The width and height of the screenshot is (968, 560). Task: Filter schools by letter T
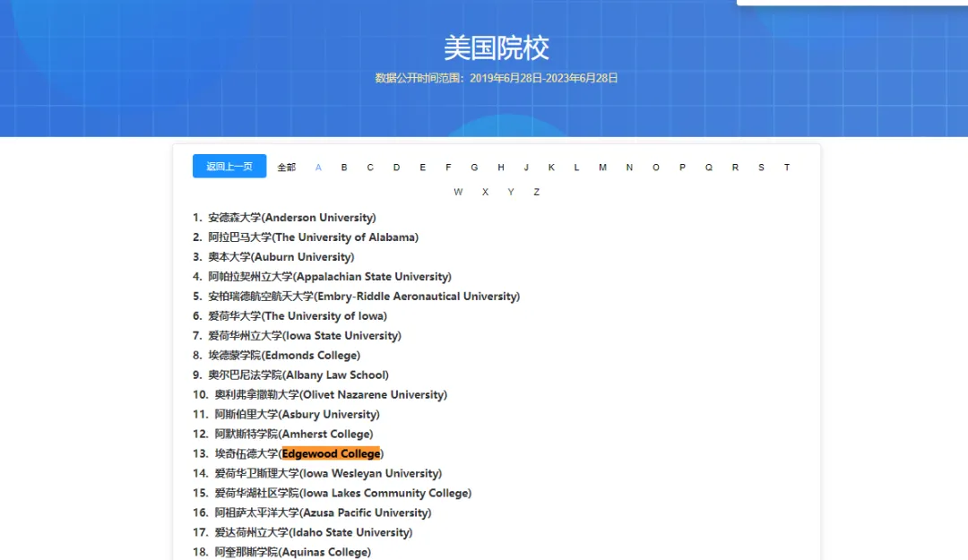787,168
